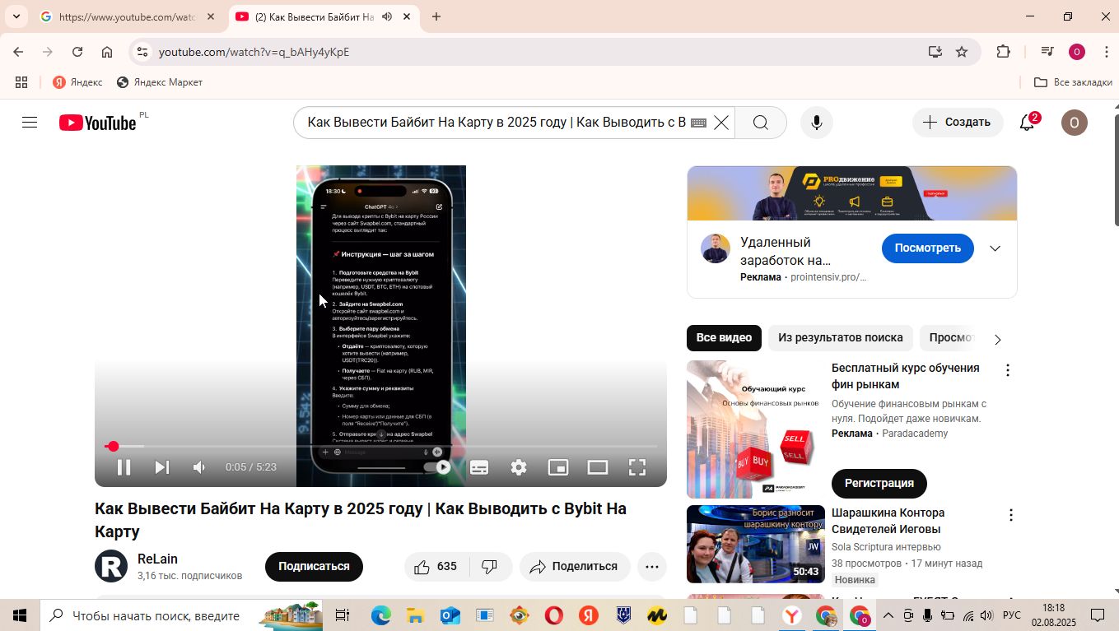The height and width of the screenshot is (631, 1119).
Task: Share the video via Поделиться
Action: [575, 567]
